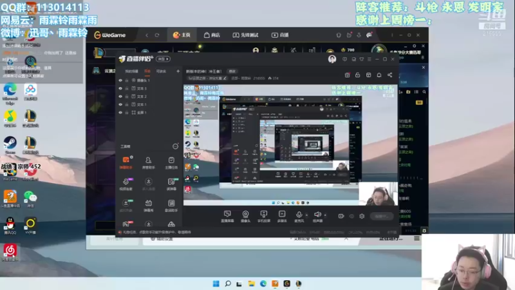This screenshot has width=515, height=290.
Task: Open the download tool in toolbox second row
Action: pos(149,184)
